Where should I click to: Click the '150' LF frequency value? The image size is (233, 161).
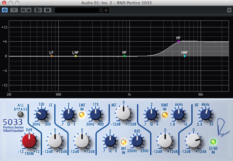pos(41,104)
